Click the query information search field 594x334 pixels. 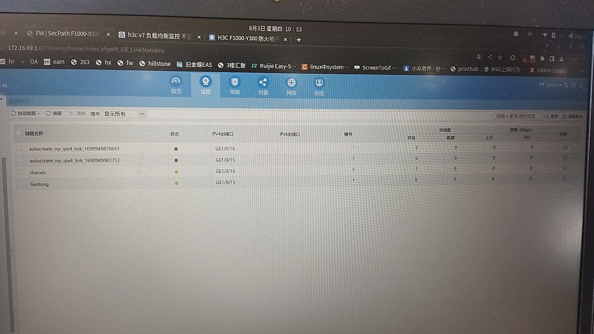pos(515,116)
